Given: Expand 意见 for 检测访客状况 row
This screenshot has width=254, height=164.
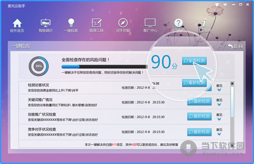Looking at the screenshot, I should tap(219, 87).
